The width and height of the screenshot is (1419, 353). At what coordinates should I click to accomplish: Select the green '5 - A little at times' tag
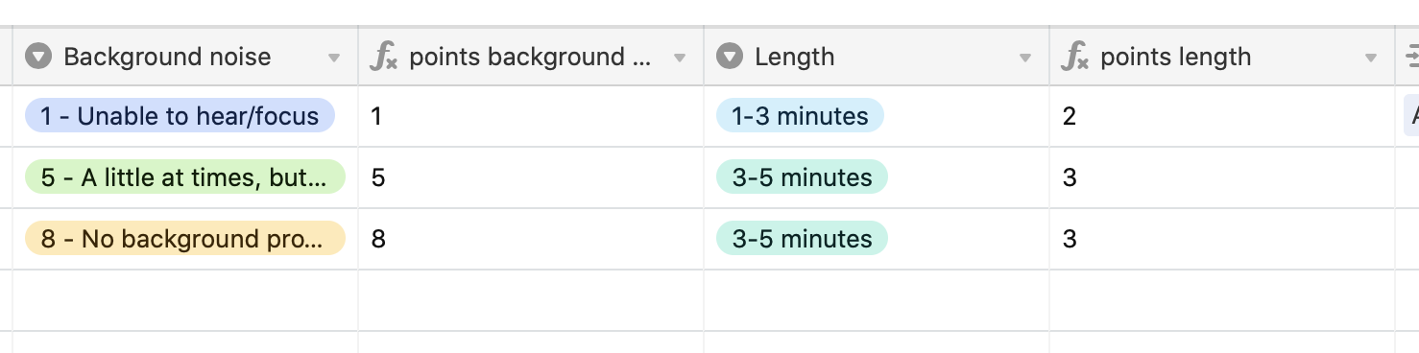click(184, 177)
